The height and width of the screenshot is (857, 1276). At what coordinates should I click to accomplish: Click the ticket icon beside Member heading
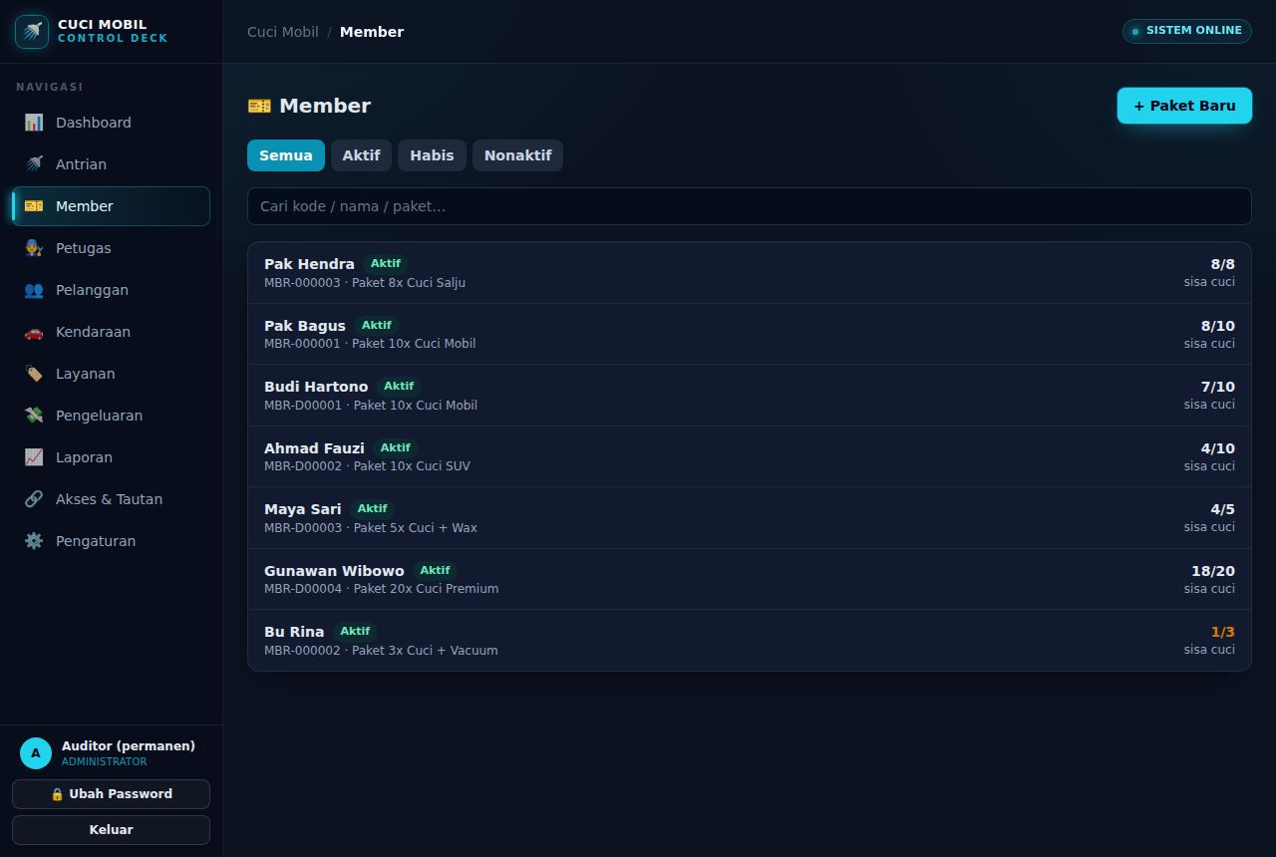pyautogui.click(x=259, y=106)
